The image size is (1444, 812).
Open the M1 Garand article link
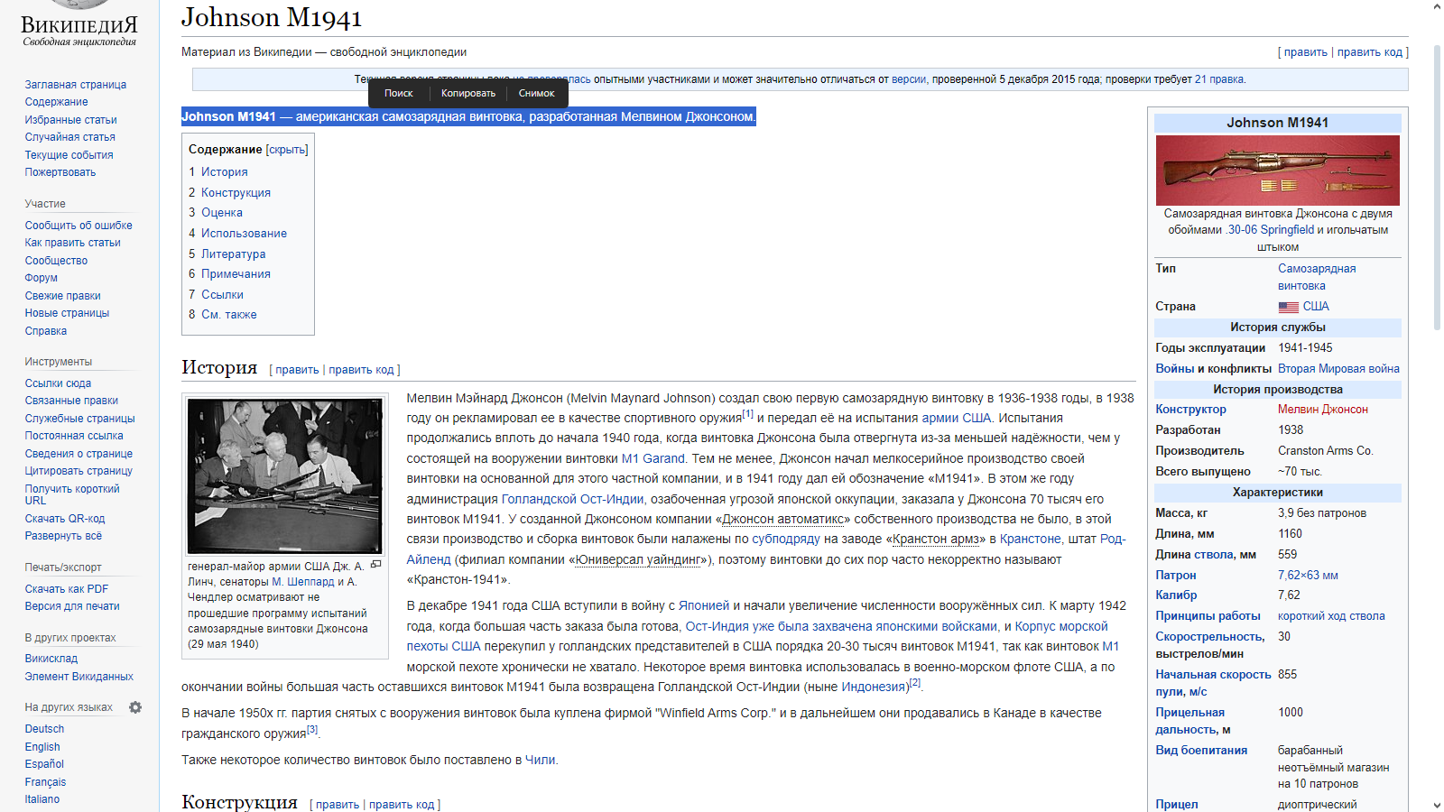pos(653,458)
